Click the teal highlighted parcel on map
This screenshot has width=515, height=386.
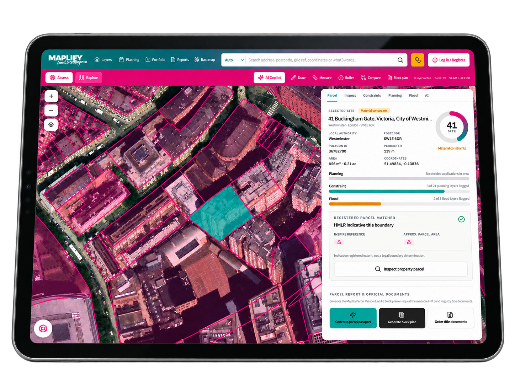pos(221,213)
